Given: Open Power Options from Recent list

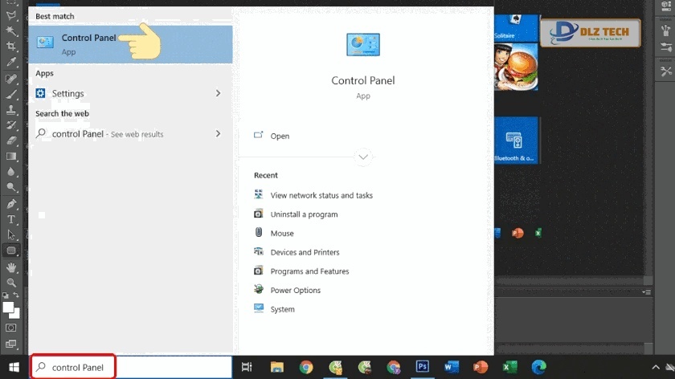Looking at the screenshot, I should (295, 290).
